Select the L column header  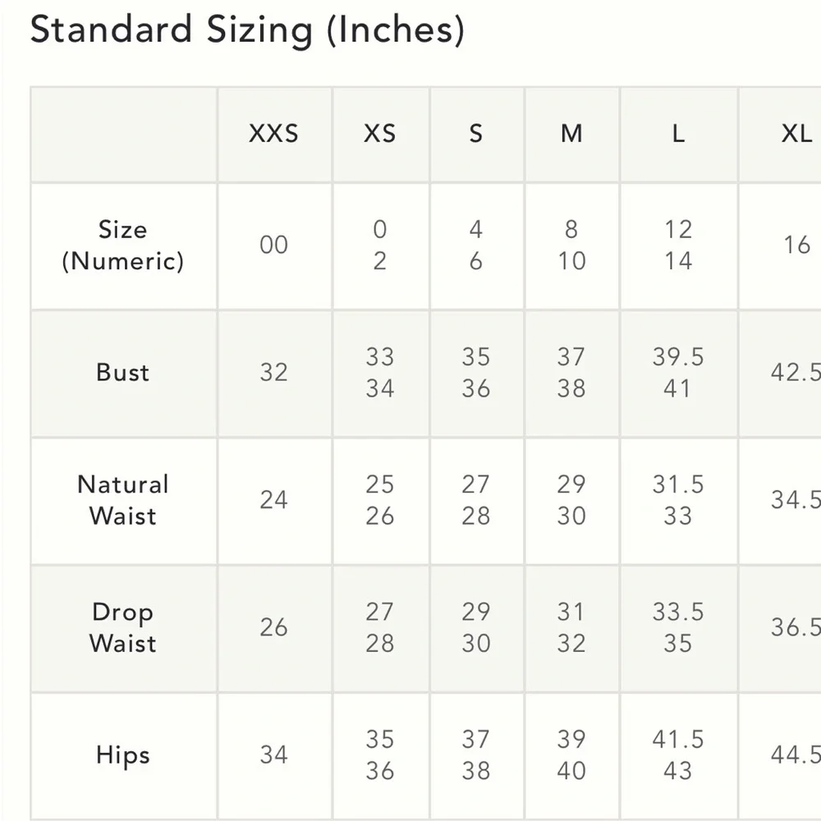click(x=678, y=134)
